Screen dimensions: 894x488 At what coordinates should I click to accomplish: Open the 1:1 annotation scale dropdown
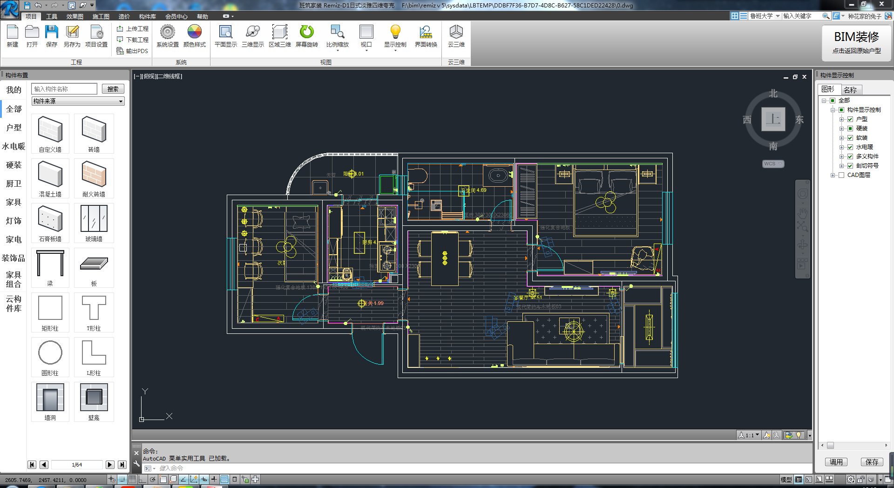[x=748, y=435]
